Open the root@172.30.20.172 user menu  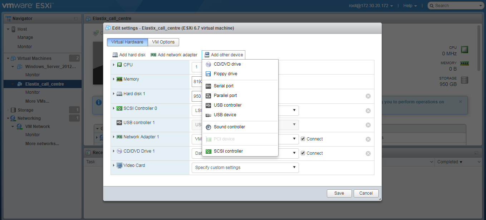pyautogui.click(x=371, y=6)
